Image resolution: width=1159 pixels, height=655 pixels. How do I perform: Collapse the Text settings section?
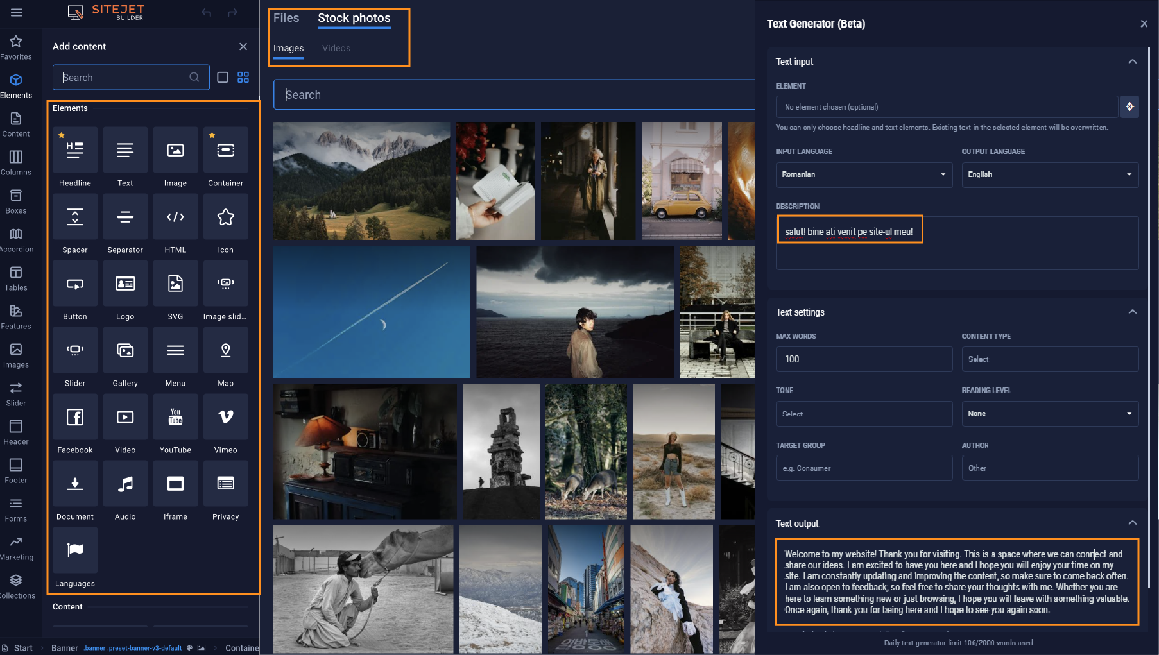click(x=1132, y=312)
